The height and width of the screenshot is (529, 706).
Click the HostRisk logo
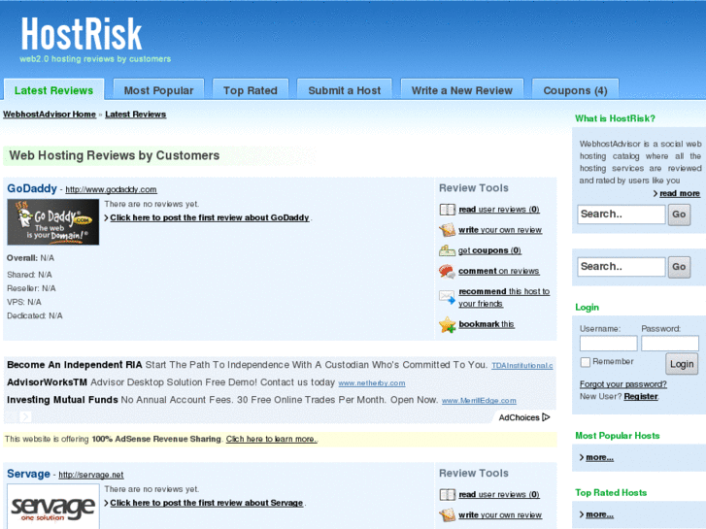(x=82, y=34)
